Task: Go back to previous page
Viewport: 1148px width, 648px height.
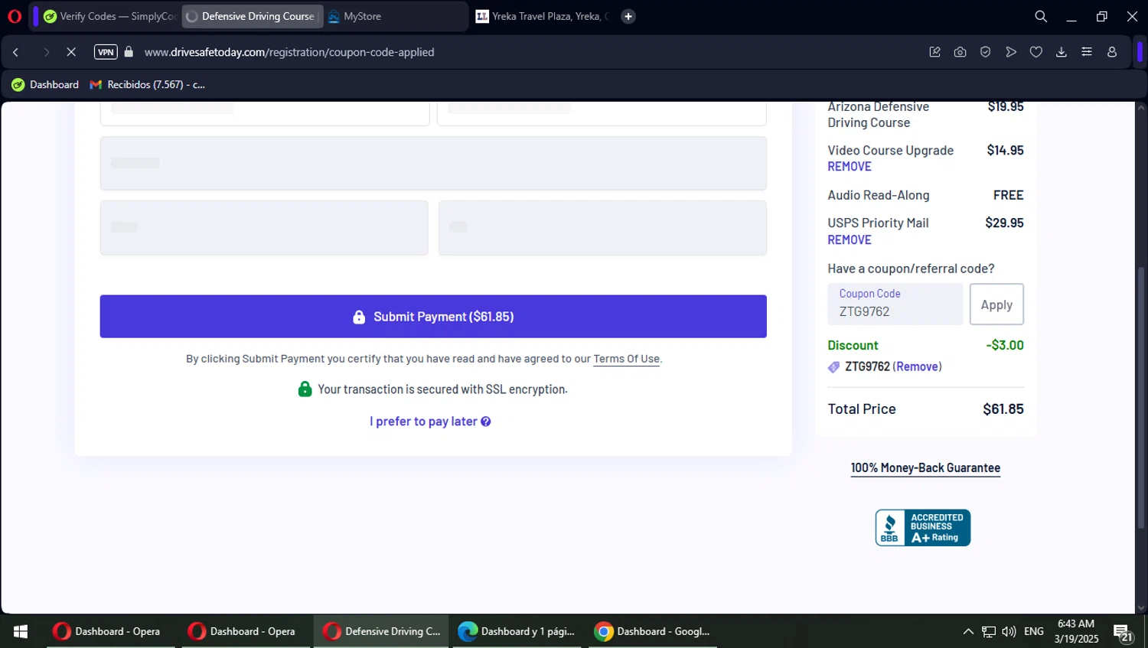Action: 16,52
